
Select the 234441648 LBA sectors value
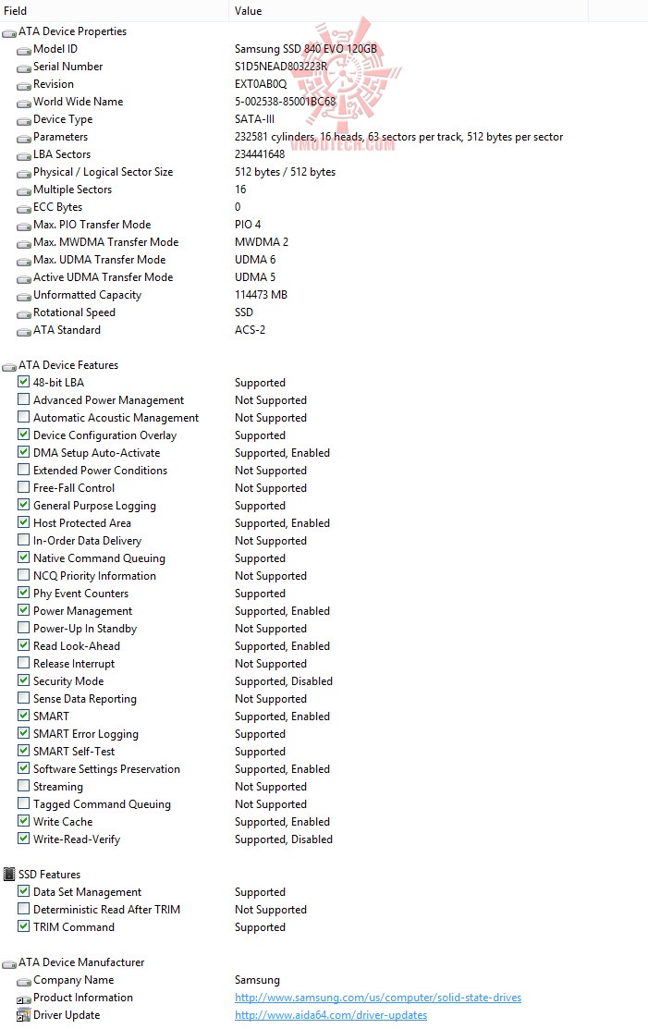[x=260, y=154]
